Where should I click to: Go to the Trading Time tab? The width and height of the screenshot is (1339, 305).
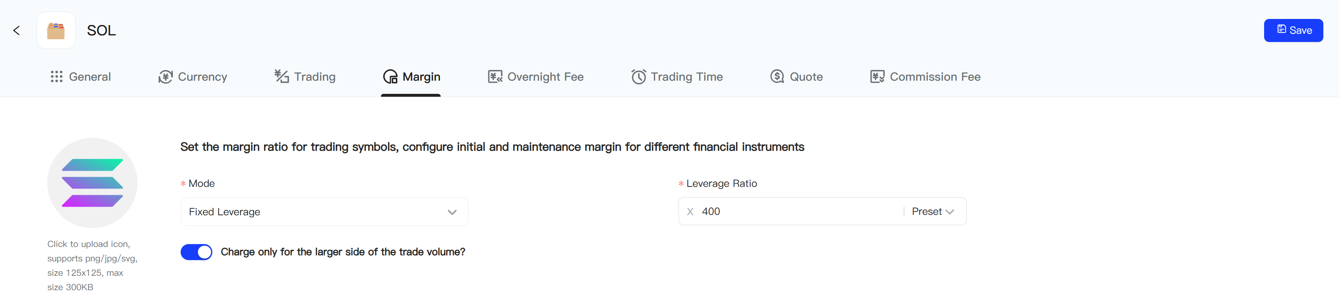click(x=686, y=77)
